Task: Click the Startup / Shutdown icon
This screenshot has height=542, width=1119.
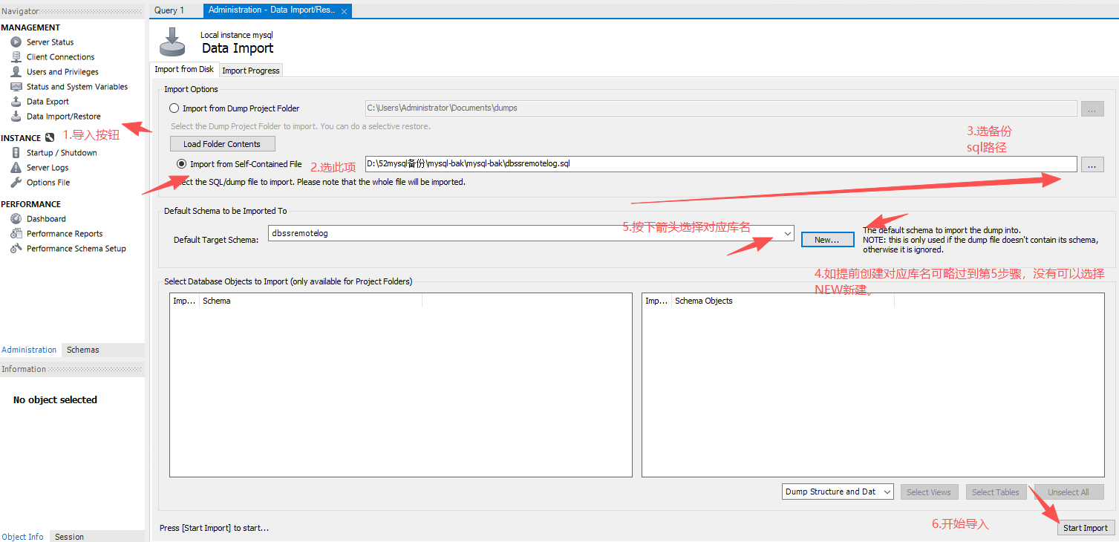Action: [16, 153]
